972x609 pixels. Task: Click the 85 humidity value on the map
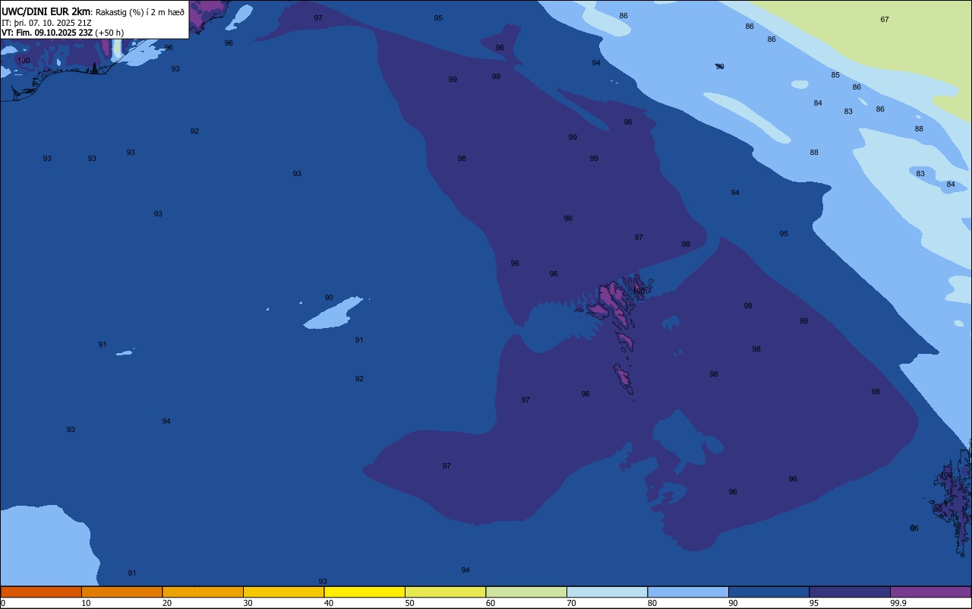click(835, 75)
